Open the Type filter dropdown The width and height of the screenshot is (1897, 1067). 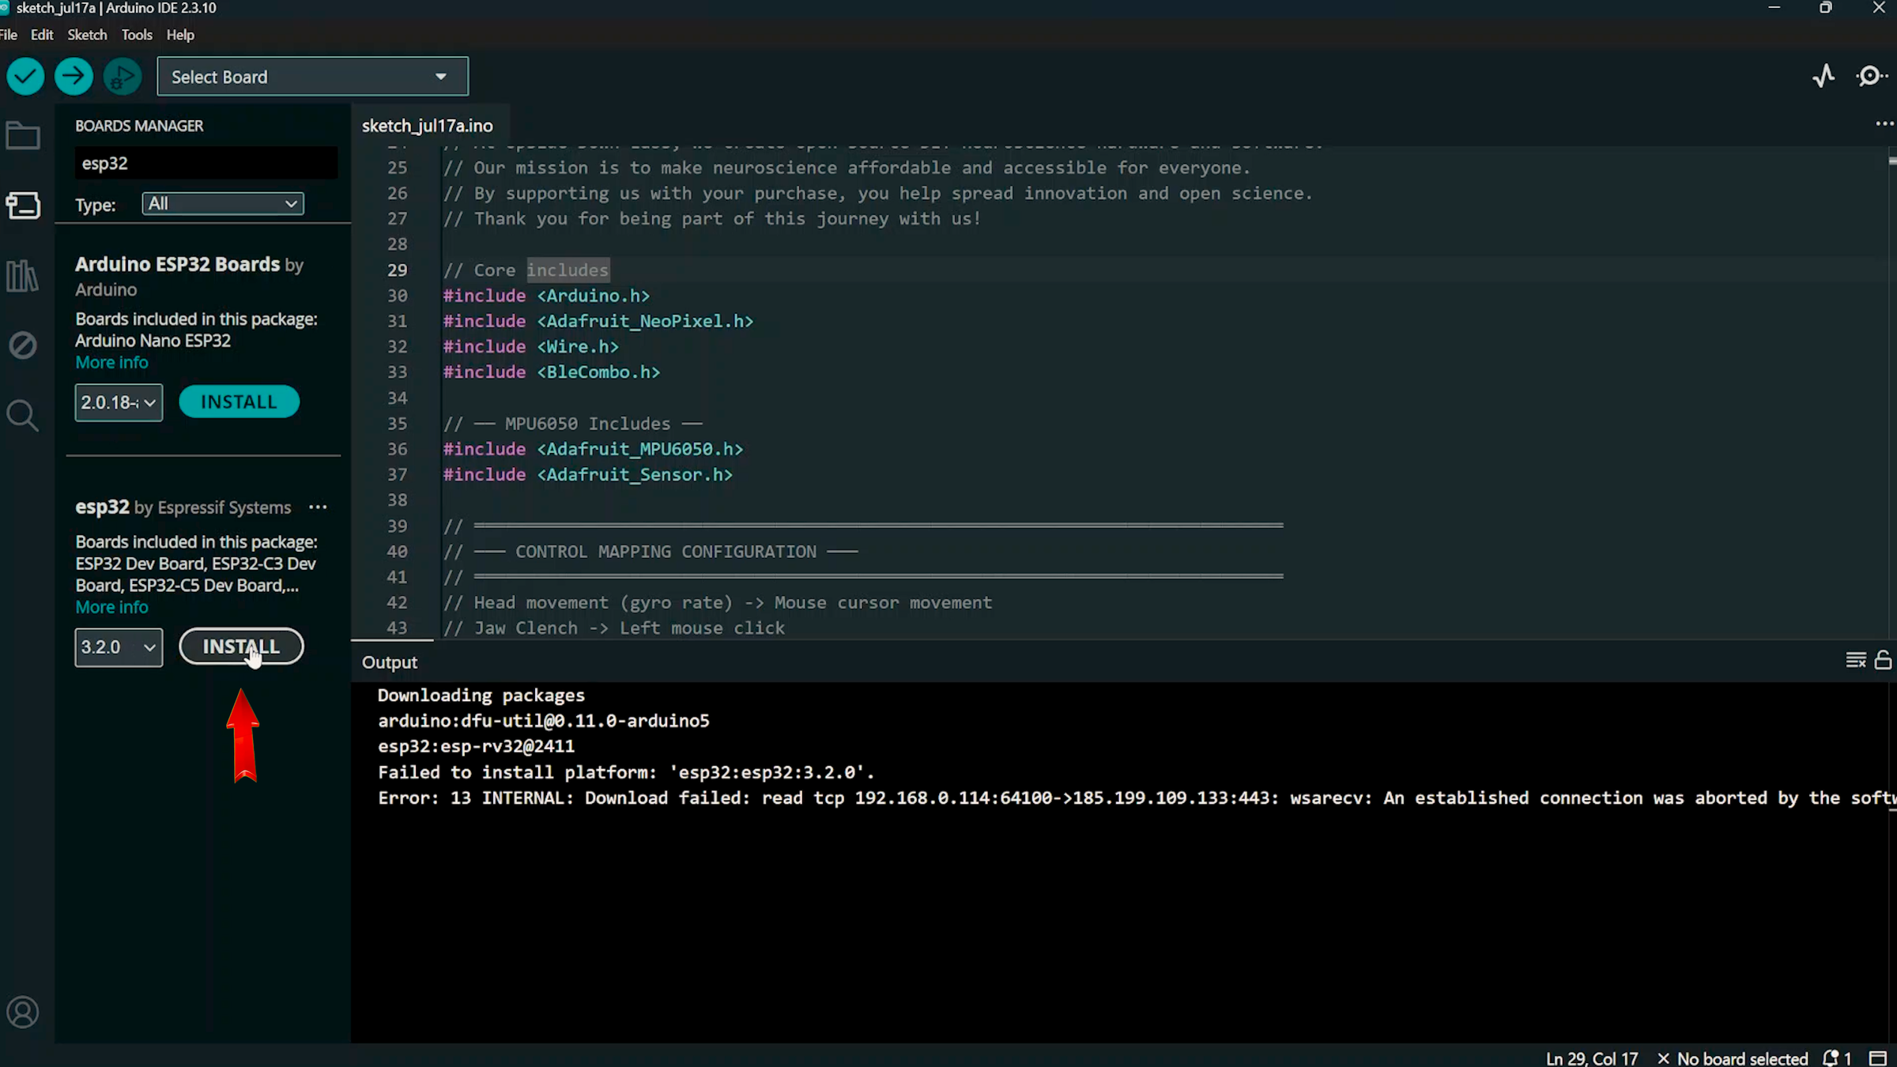(x=223, y=204)
